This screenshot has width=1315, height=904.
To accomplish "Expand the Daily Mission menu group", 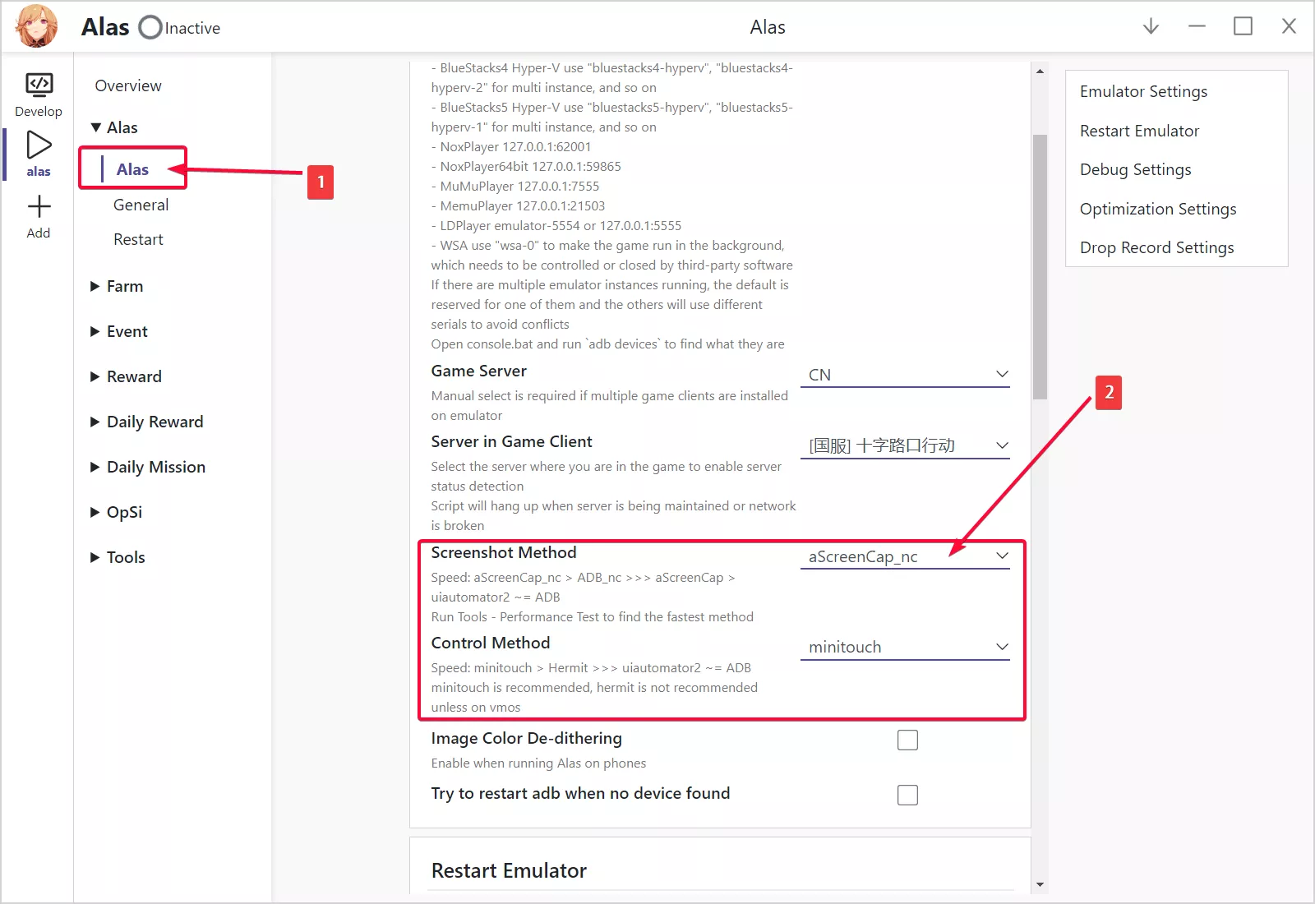I will 155,467.
